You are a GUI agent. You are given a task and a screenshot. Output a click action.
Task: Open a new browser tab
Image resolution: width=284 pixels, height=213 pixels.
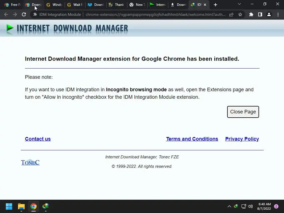tap(215, 5)
